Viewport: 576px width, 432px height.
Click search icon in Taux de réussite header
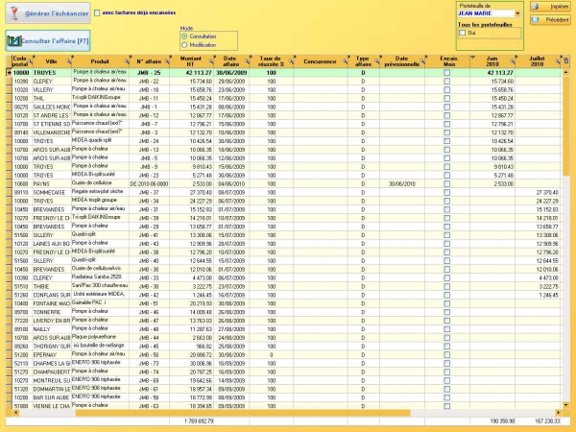tap(291, 61)
